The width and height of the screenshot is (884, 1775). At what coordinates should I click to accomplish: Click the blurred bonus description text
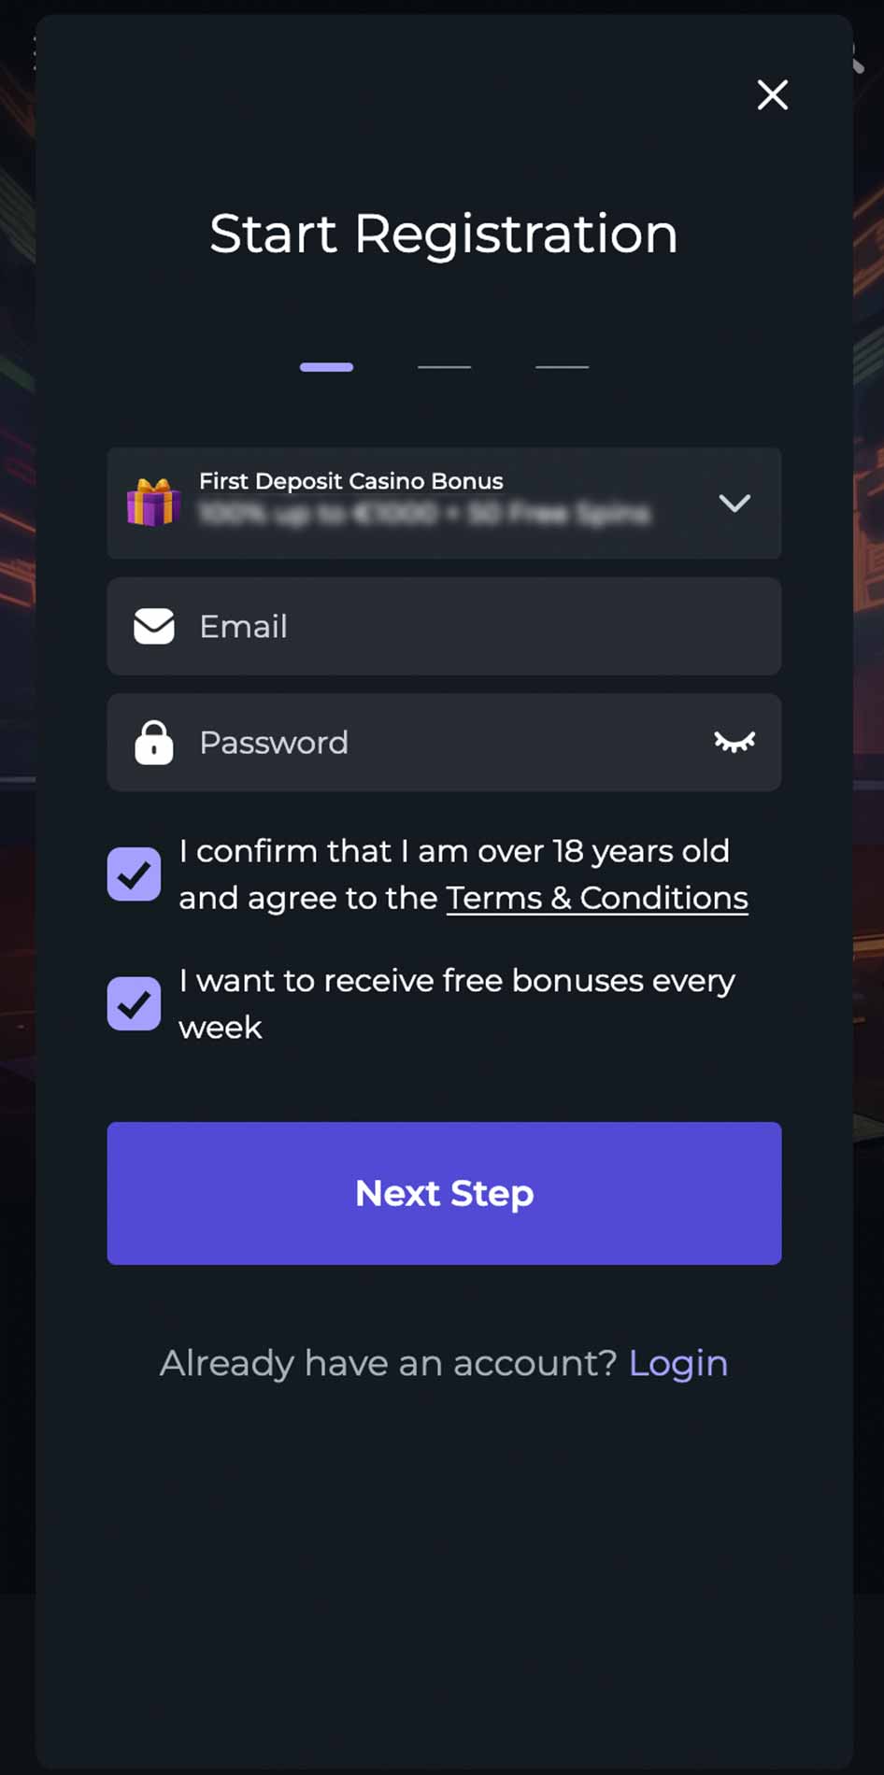click(x=424, y=514)
